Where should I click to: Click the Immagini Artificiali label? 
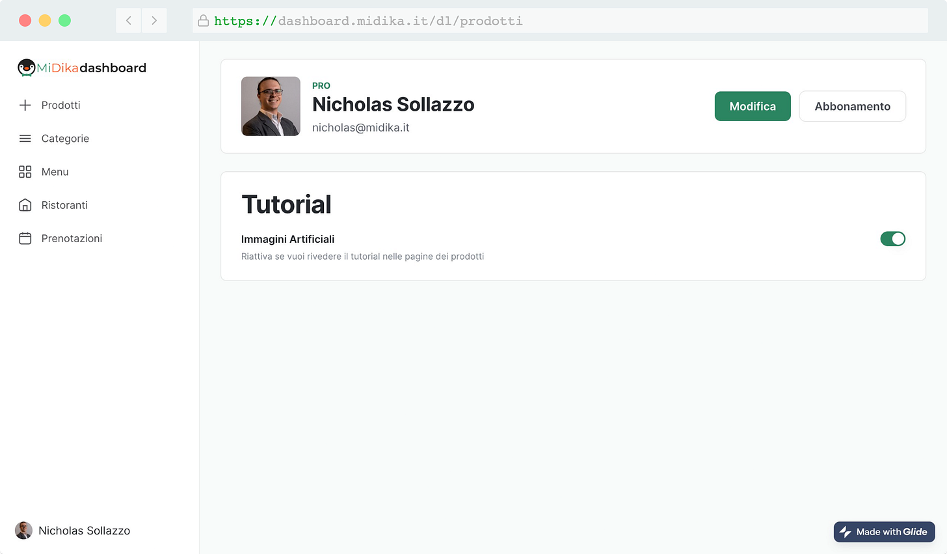coord(288,239)
